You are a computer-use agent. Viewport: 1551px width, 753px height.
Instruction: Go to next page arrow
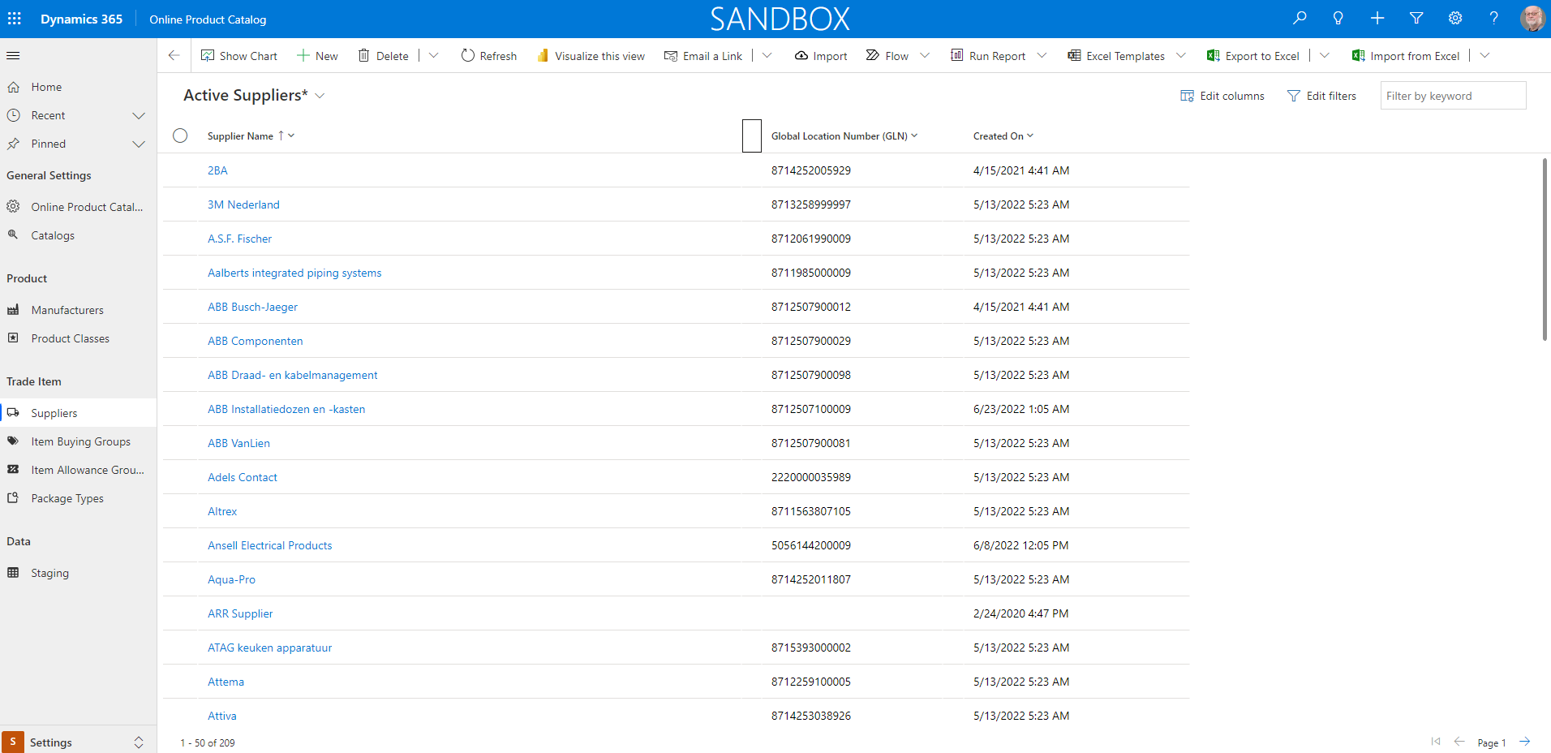click(1525, 742)
